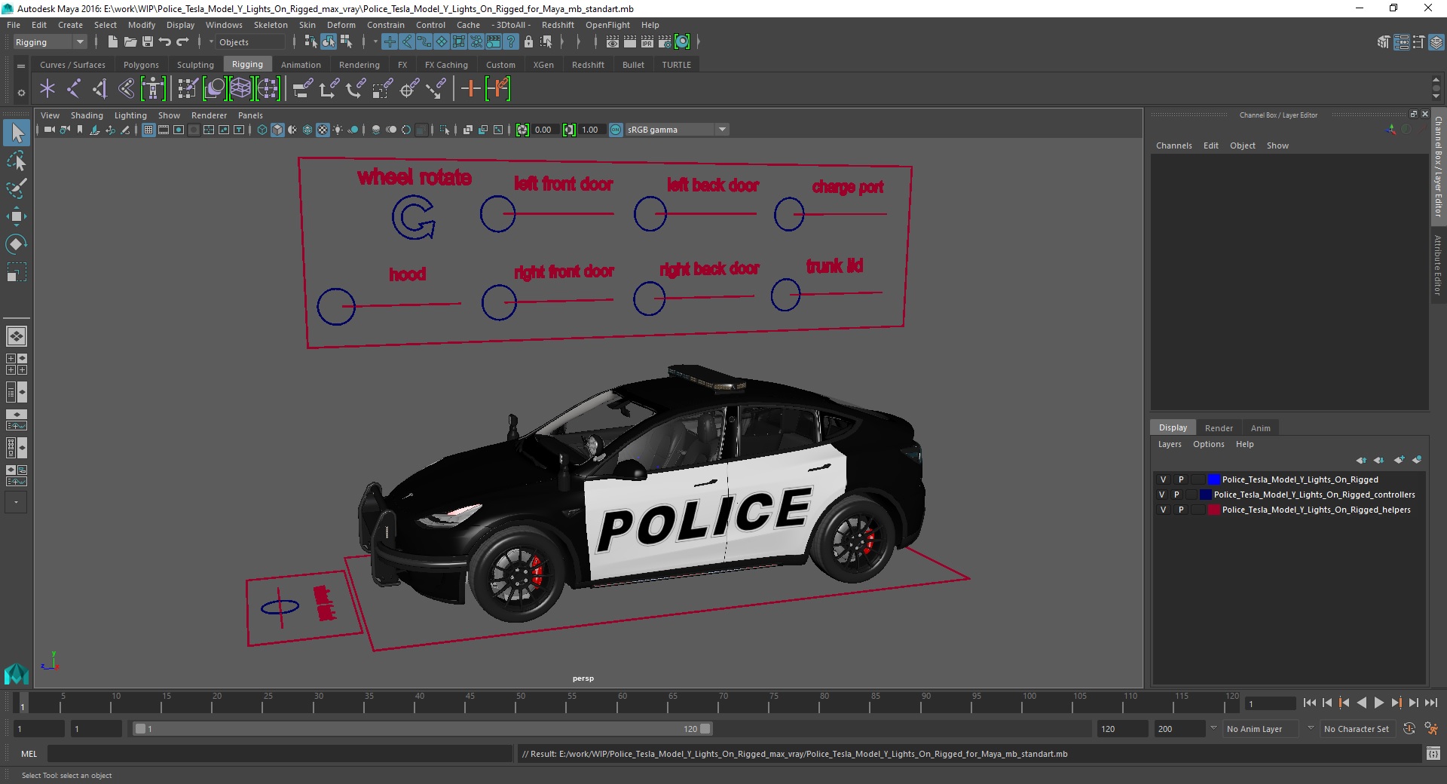1447x784 pixels.
Task: Click the blue Police_Tesla_Model_Y_Lights_On_Rigged layer color swatch
Action: (1213, 480)
